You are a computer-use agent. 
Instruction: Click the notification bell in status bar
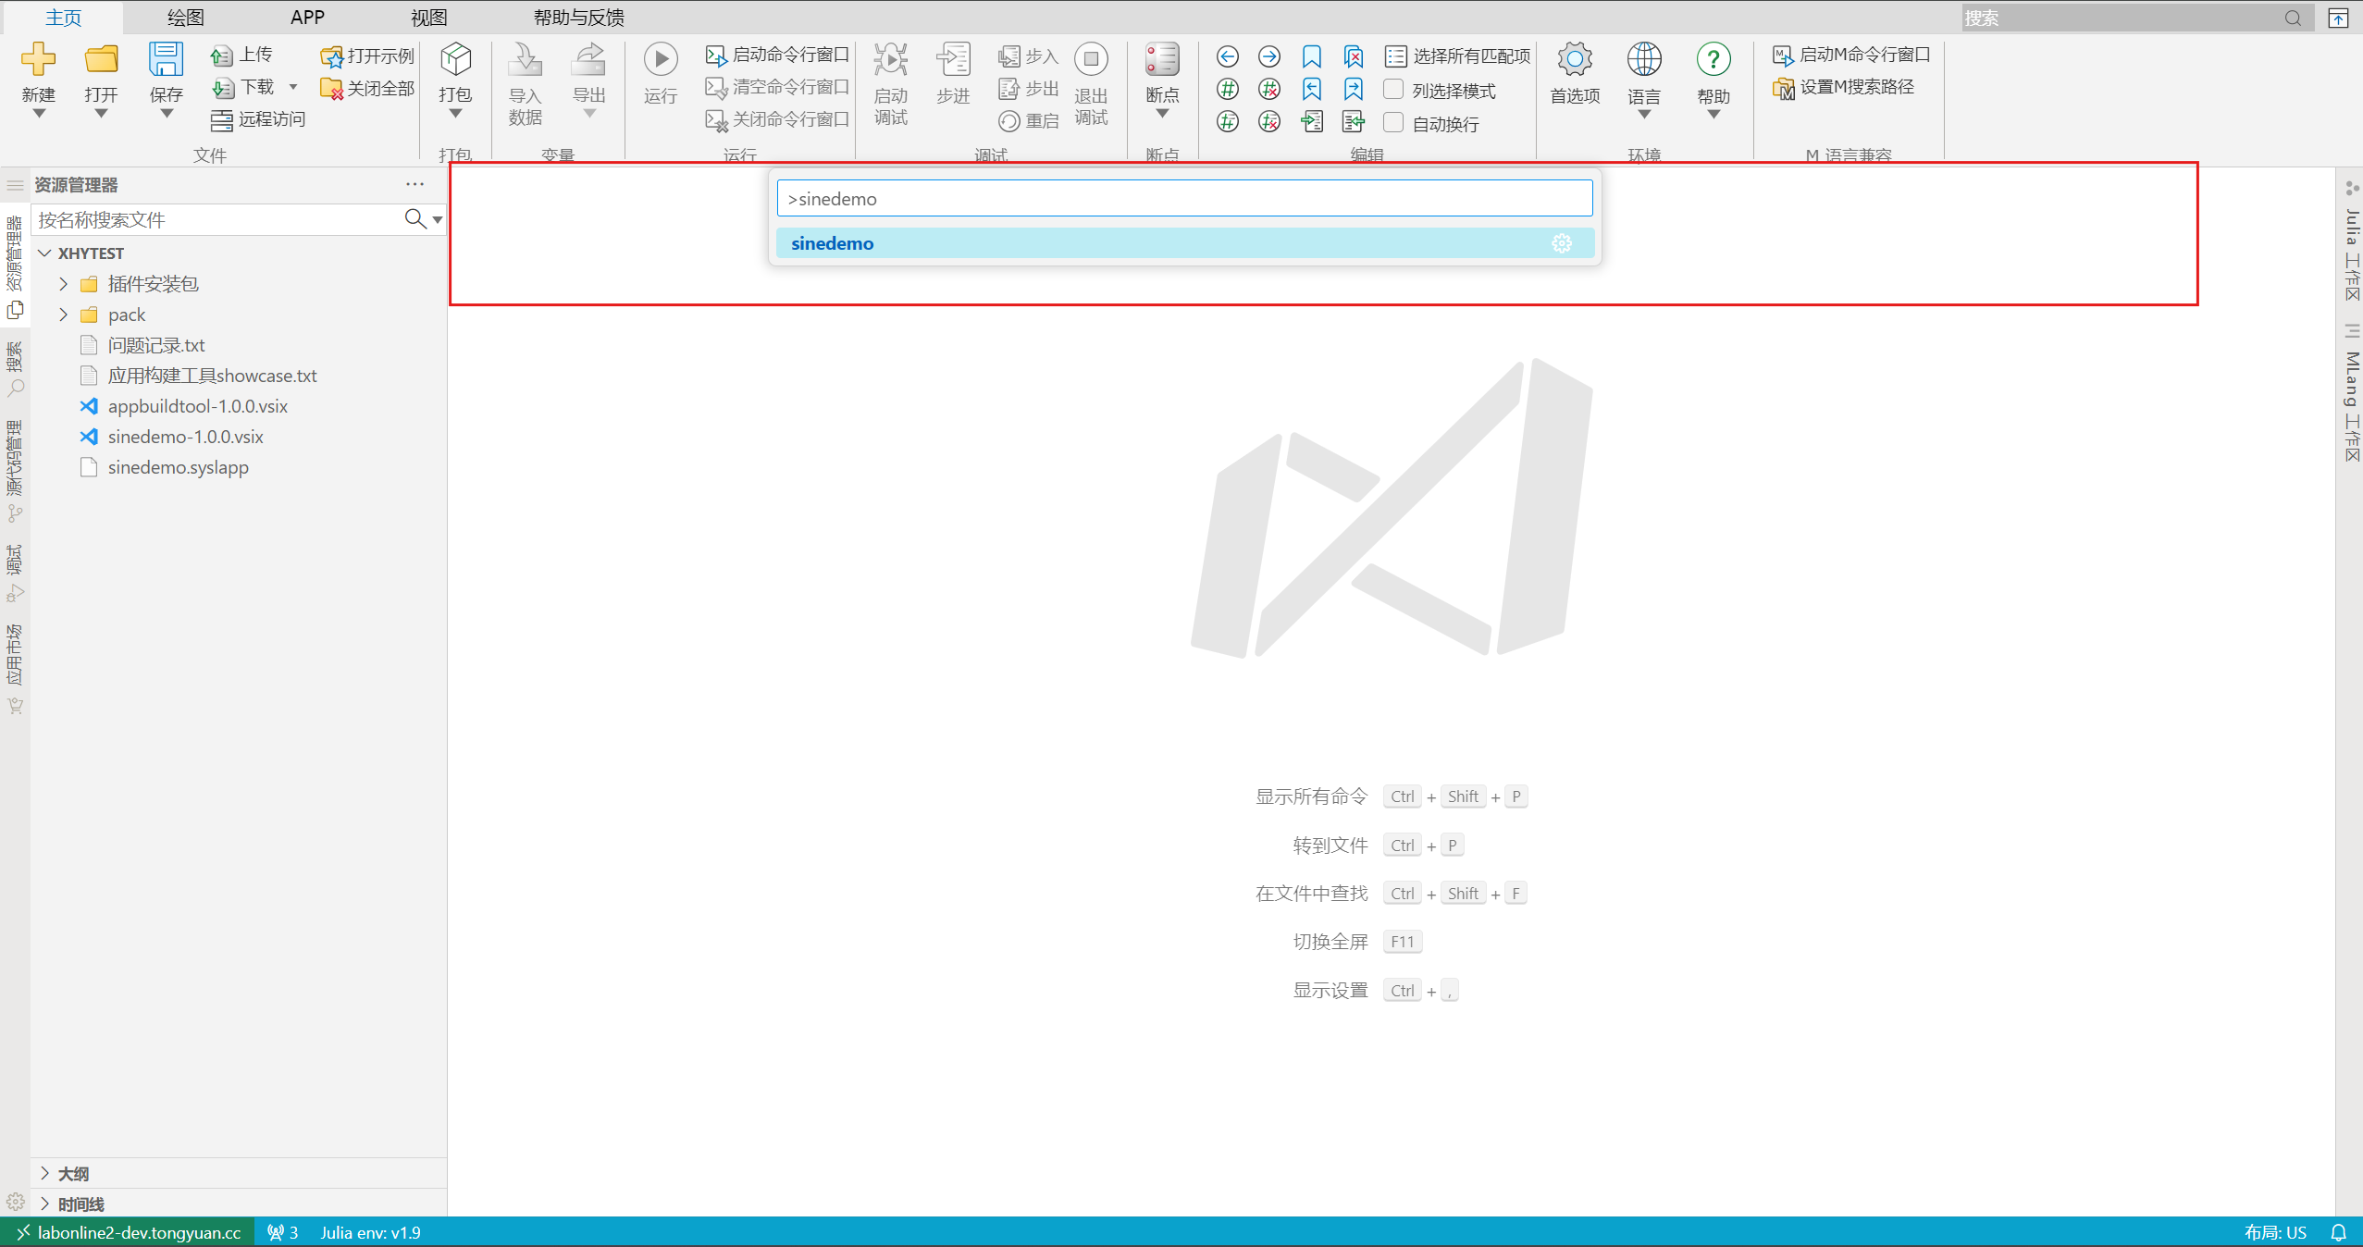(2338, 1232)
